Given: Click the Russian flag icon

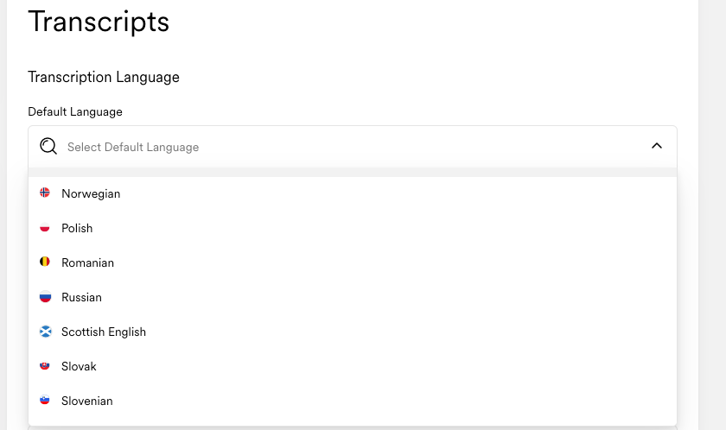Looking at the screenshot, I should pos(45,296).
